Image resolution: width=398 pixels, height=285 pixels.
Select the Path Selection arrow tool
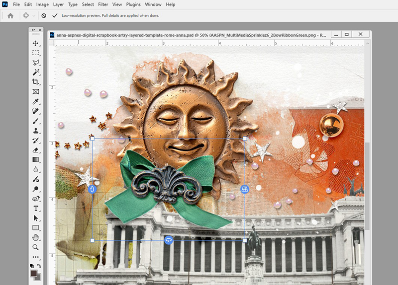click(35, 218)
